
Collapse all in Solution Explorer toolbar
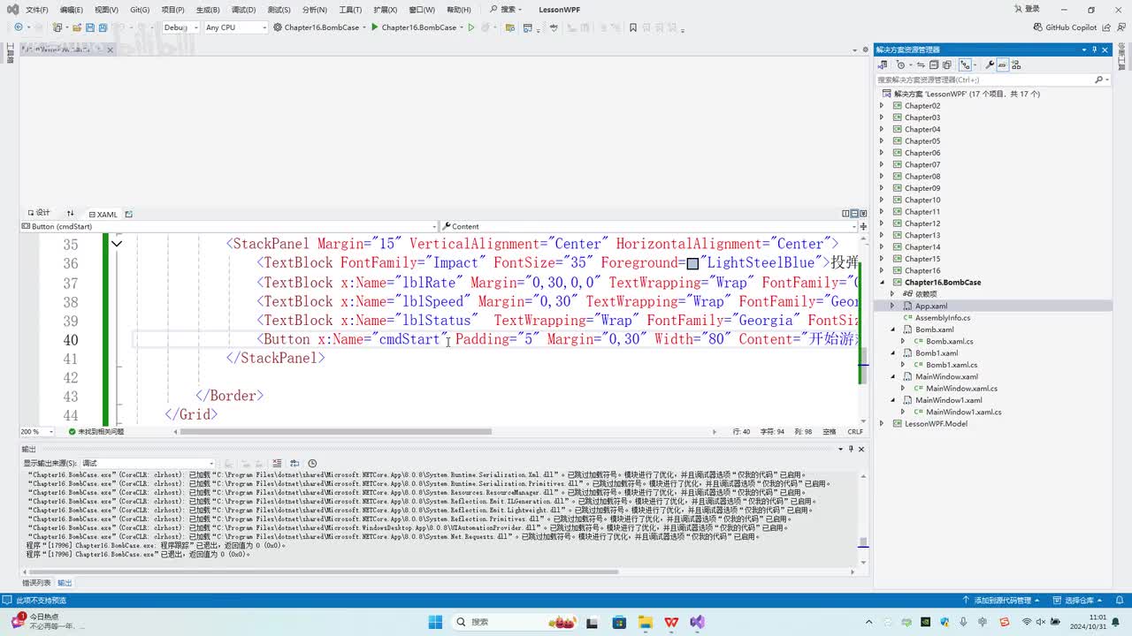(934, 64)
